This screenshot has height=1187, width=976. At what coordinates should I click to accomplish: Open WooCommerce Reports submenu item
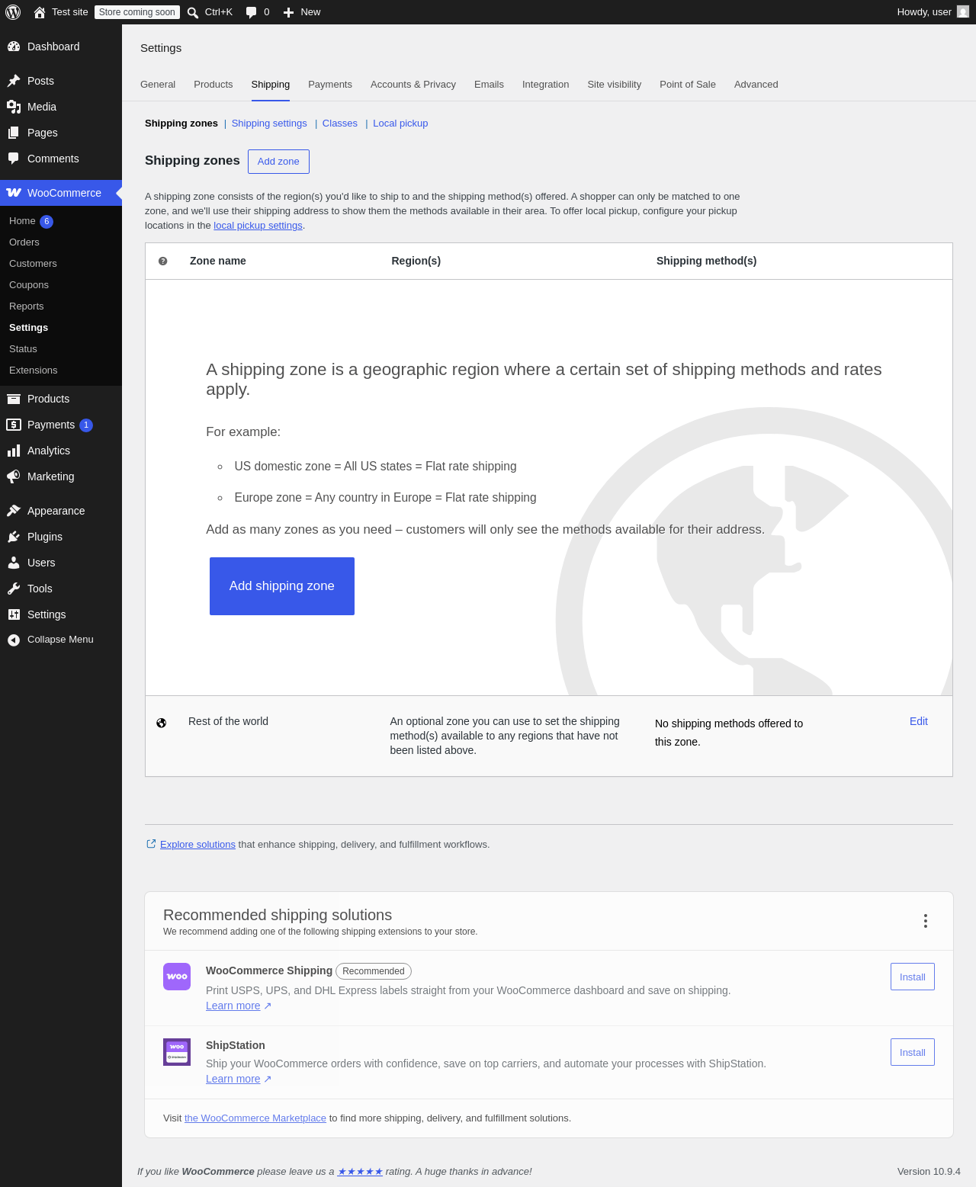point(27,306)
